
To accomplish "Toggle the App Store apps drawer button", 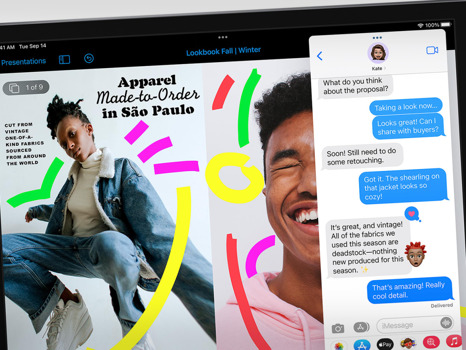I will tap(362, 327).
